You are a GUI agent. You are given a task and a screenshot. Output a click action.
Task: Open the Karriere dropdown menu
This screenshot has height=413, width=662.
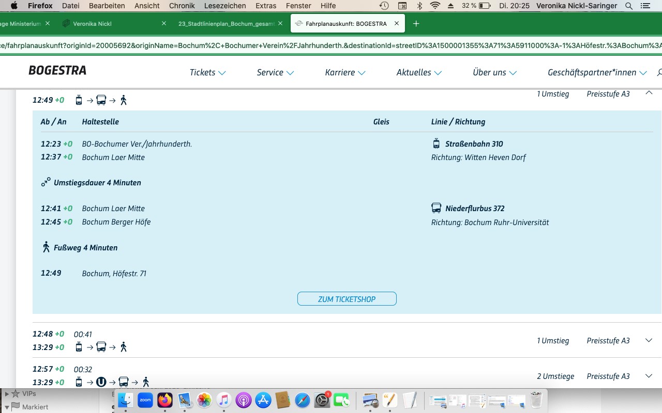pos(345,73)
